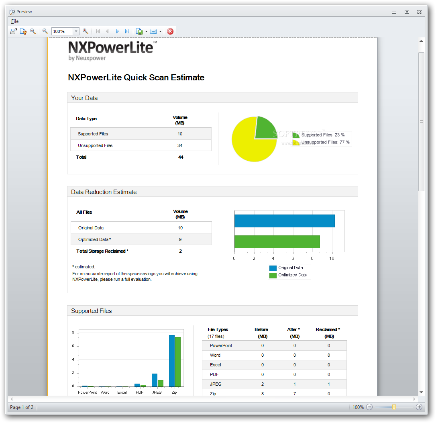Click the 'PowerPoint' file type row
The height and width of the screenshot is (423, 436).
point(274,345)
